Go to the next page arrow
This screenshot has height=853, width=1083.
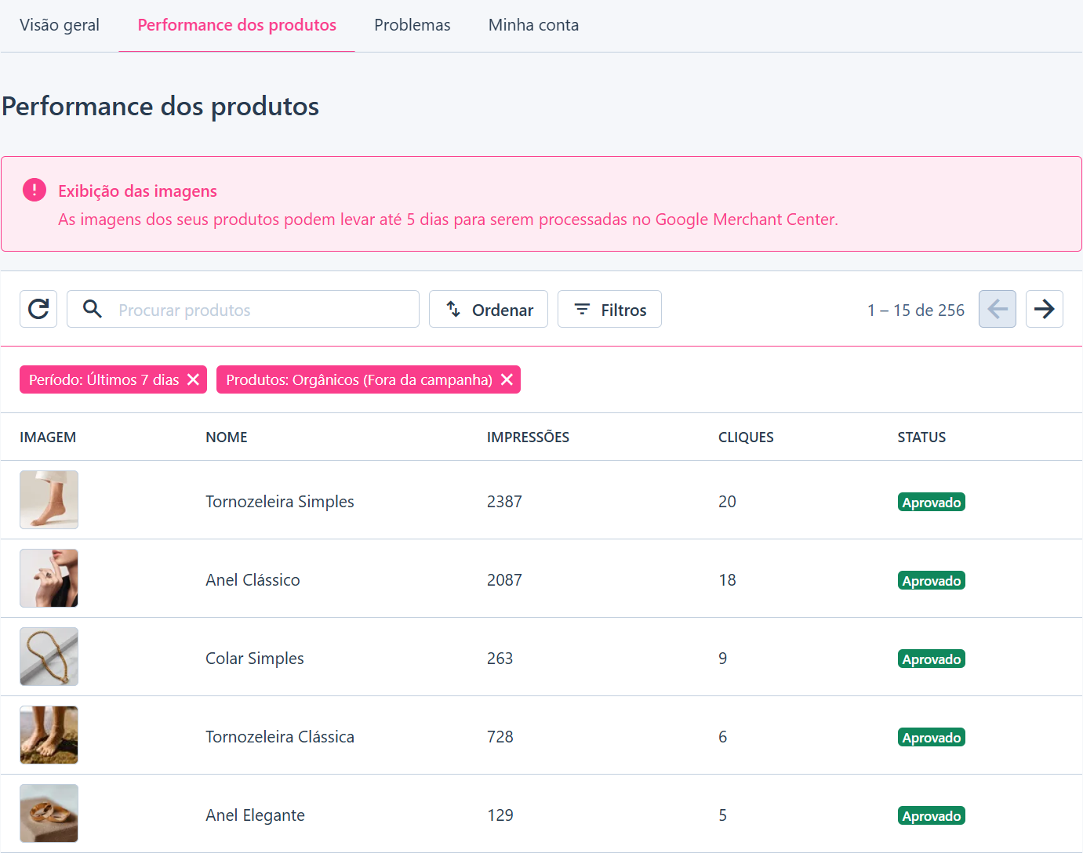[1044, 309]
